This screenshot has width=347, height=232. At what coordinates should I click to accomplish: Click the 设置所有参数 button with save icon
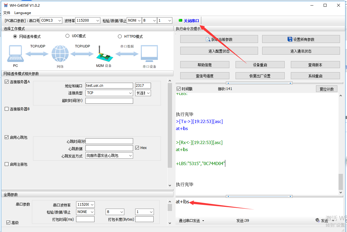(301, 39)
